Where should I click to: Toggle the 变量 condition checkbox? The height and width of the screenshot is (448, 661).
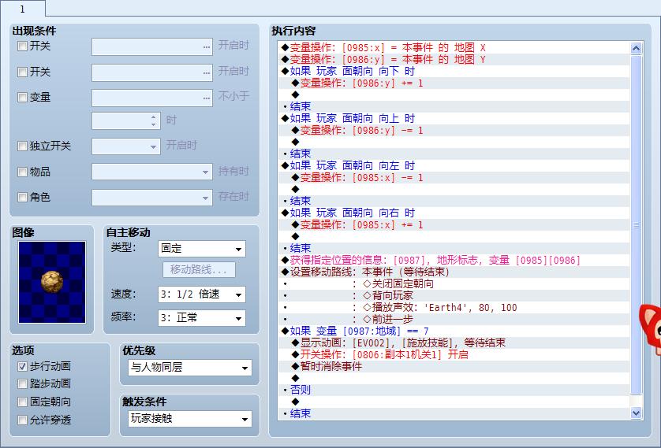[22, 98]
